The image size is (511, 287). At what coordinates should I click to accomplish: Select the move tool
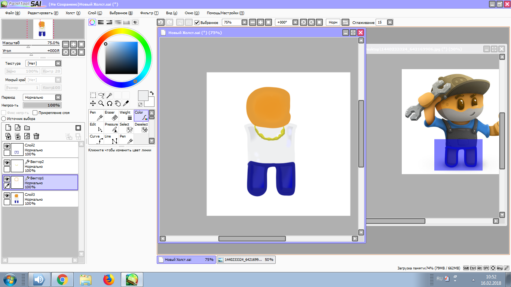click(93, 104)
